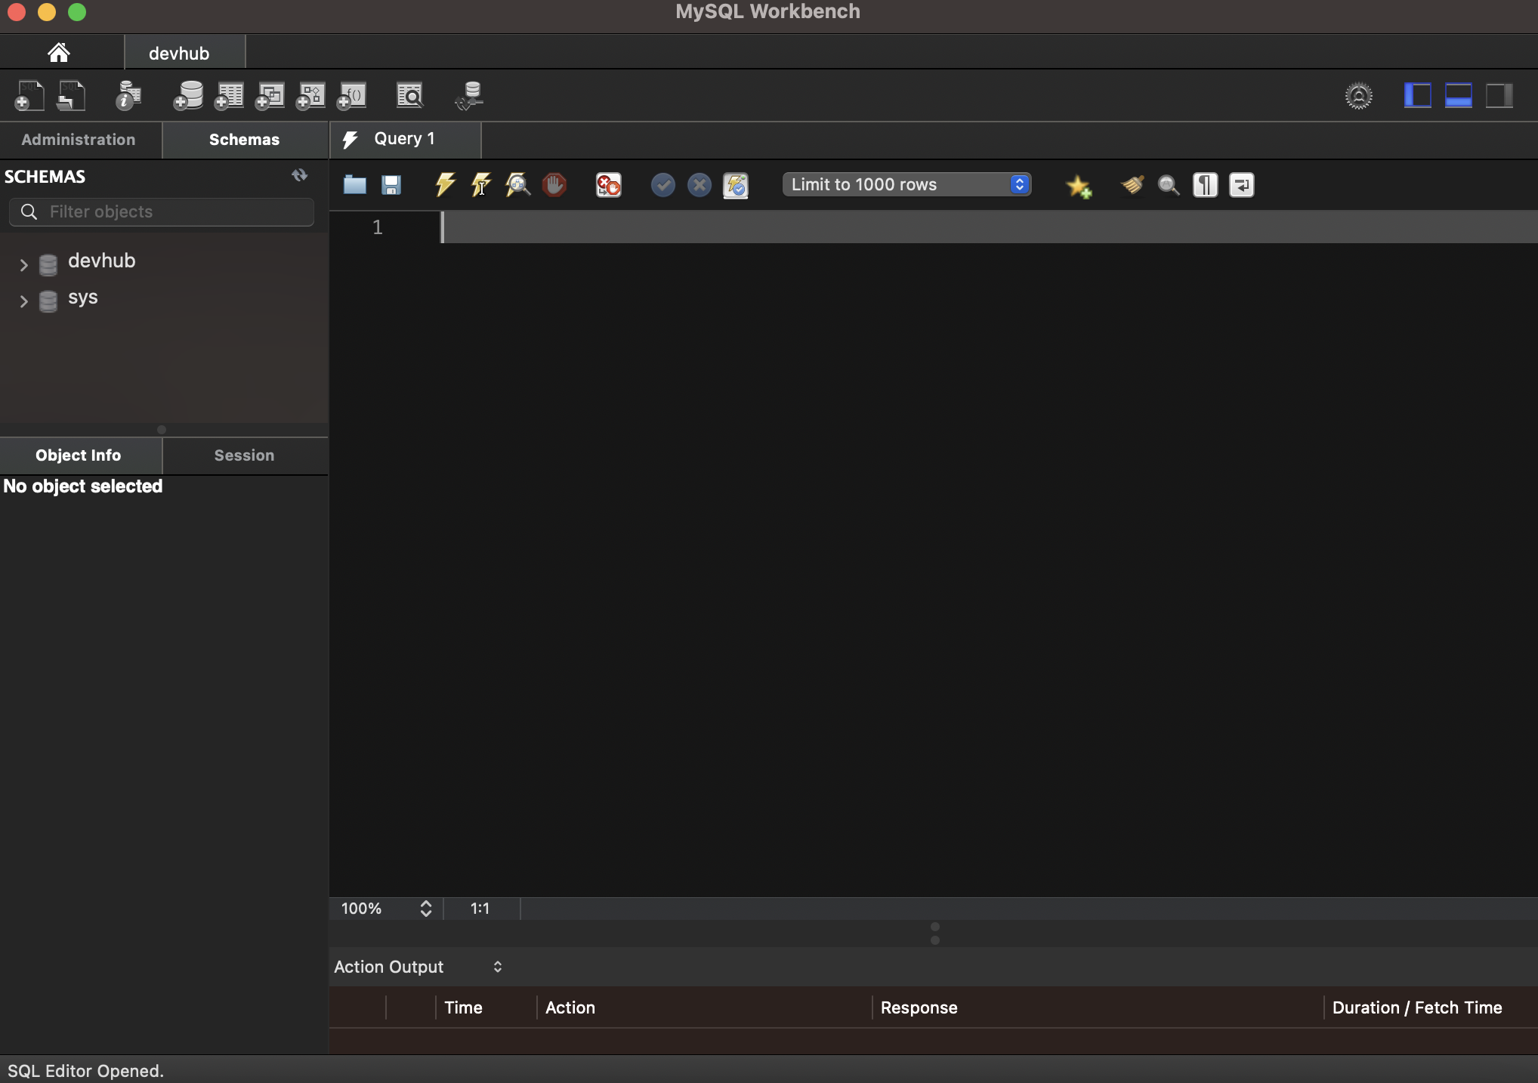Click the Reconnect to DBMS icon

point(470,96)
